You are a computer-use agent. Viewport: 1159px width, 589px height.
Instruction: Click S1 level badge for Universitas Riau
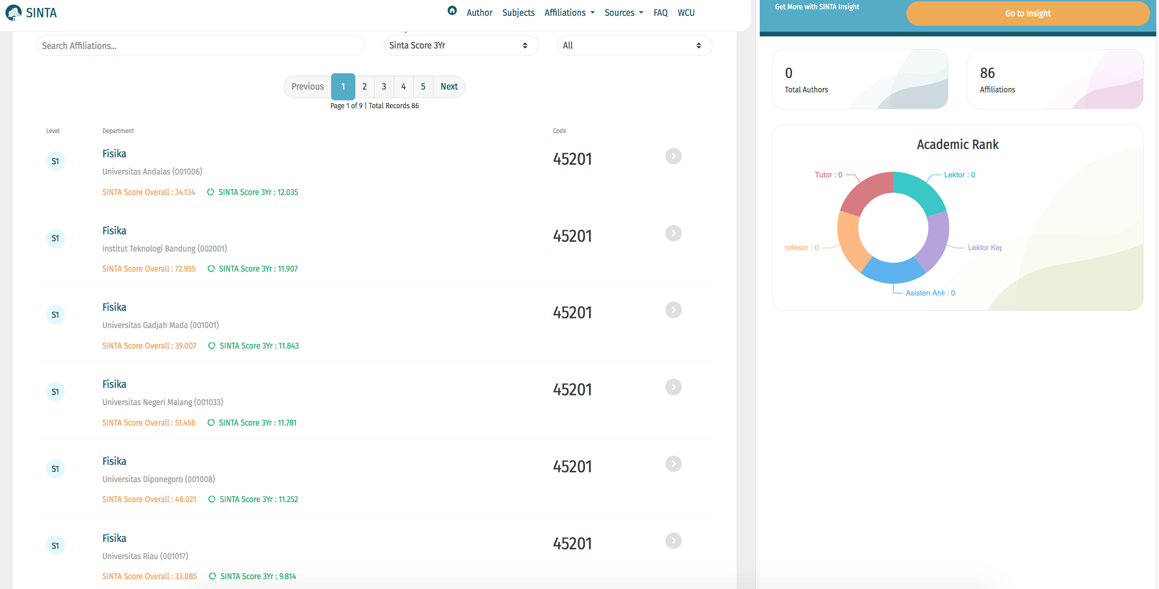click(55, 546)
